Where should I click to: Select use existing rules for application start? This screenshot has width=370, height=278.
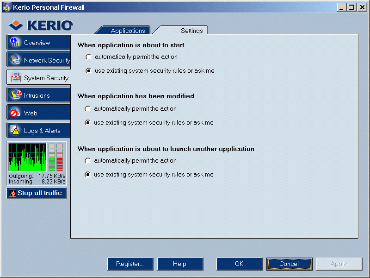pyautogui.click(x=88, y=71)
